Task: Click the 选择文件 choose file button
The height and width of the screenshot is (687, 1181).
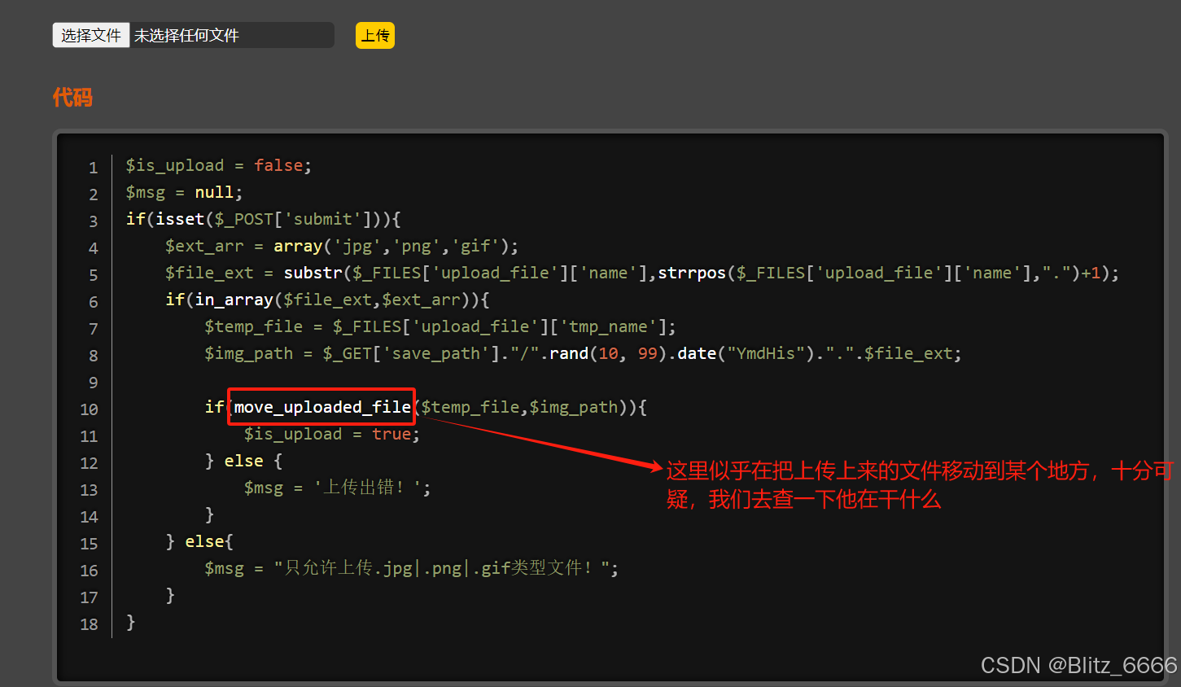Action: coord(91,35)
